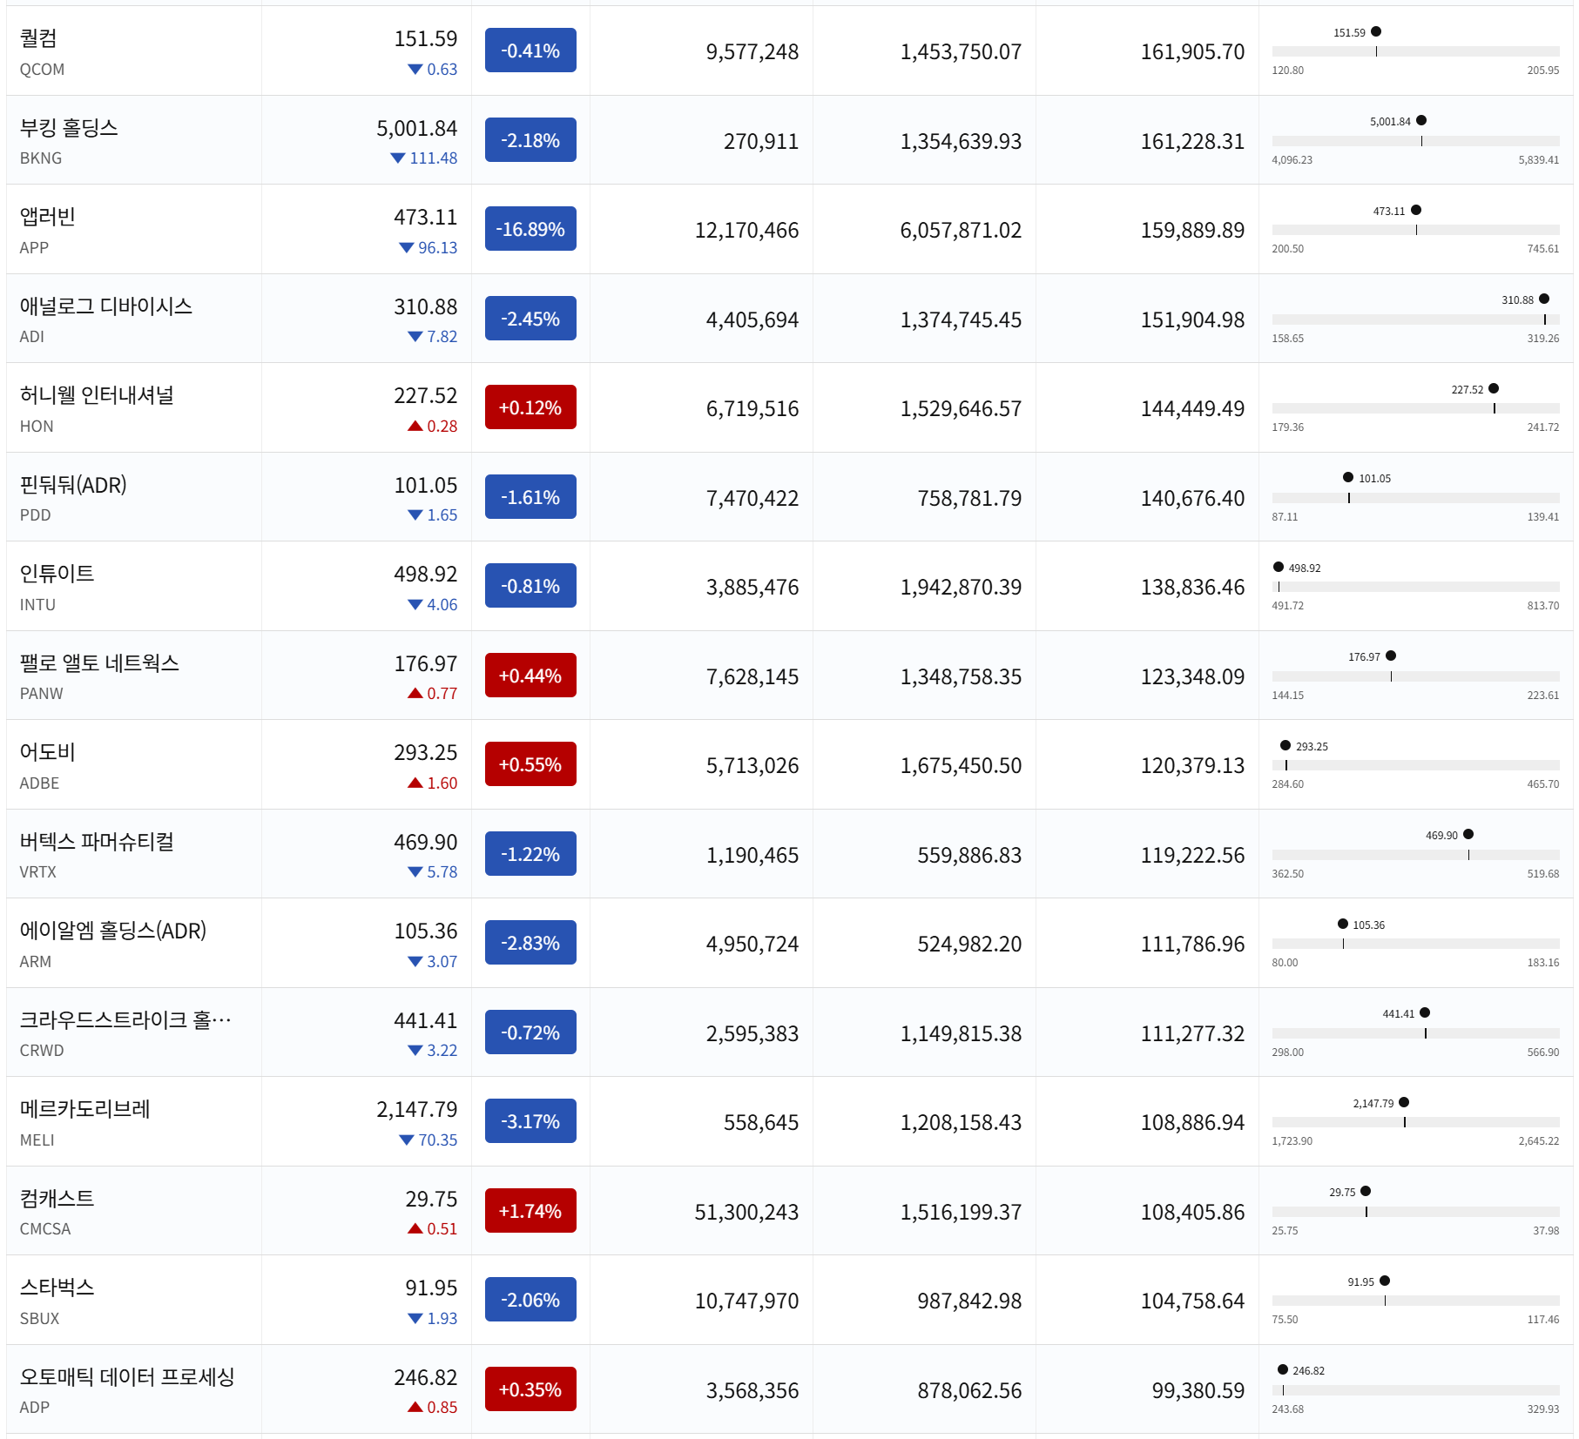
Task: Open the 핀둬둬(ADR) PDD stock name
Action: (x=73, y=485)
